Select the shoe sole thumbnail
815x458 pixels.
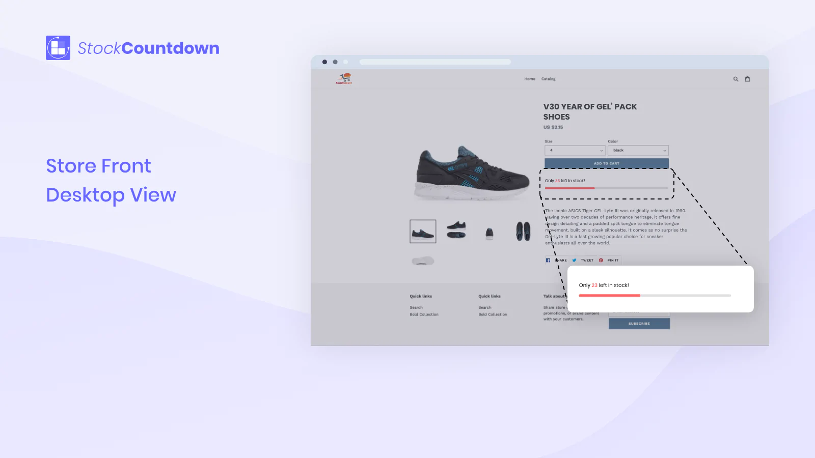click(x=423, y=261)
